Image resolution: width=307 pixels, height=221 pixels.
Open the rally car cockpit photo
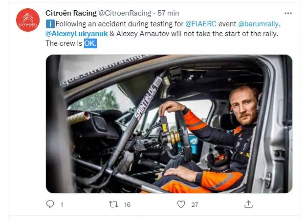(169, 124)
